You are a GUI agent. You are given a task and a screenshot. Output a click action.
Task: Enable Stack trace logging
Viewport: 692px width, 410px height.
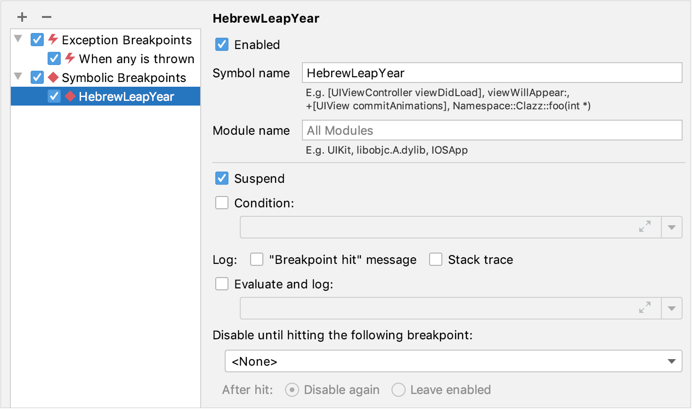(436, 259)
